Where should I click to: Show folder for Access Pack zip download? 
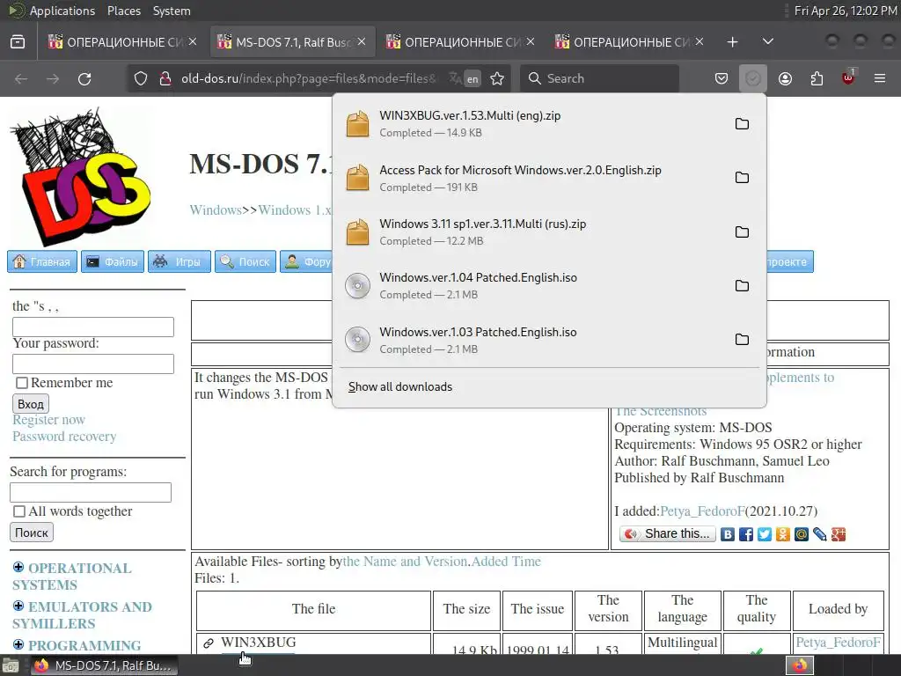click(742, 178)
